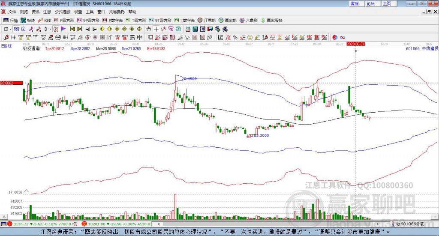439x236 pixels.
Task: Click the Md=25.5088 indicator value
Action: click(x=106, y=49)
